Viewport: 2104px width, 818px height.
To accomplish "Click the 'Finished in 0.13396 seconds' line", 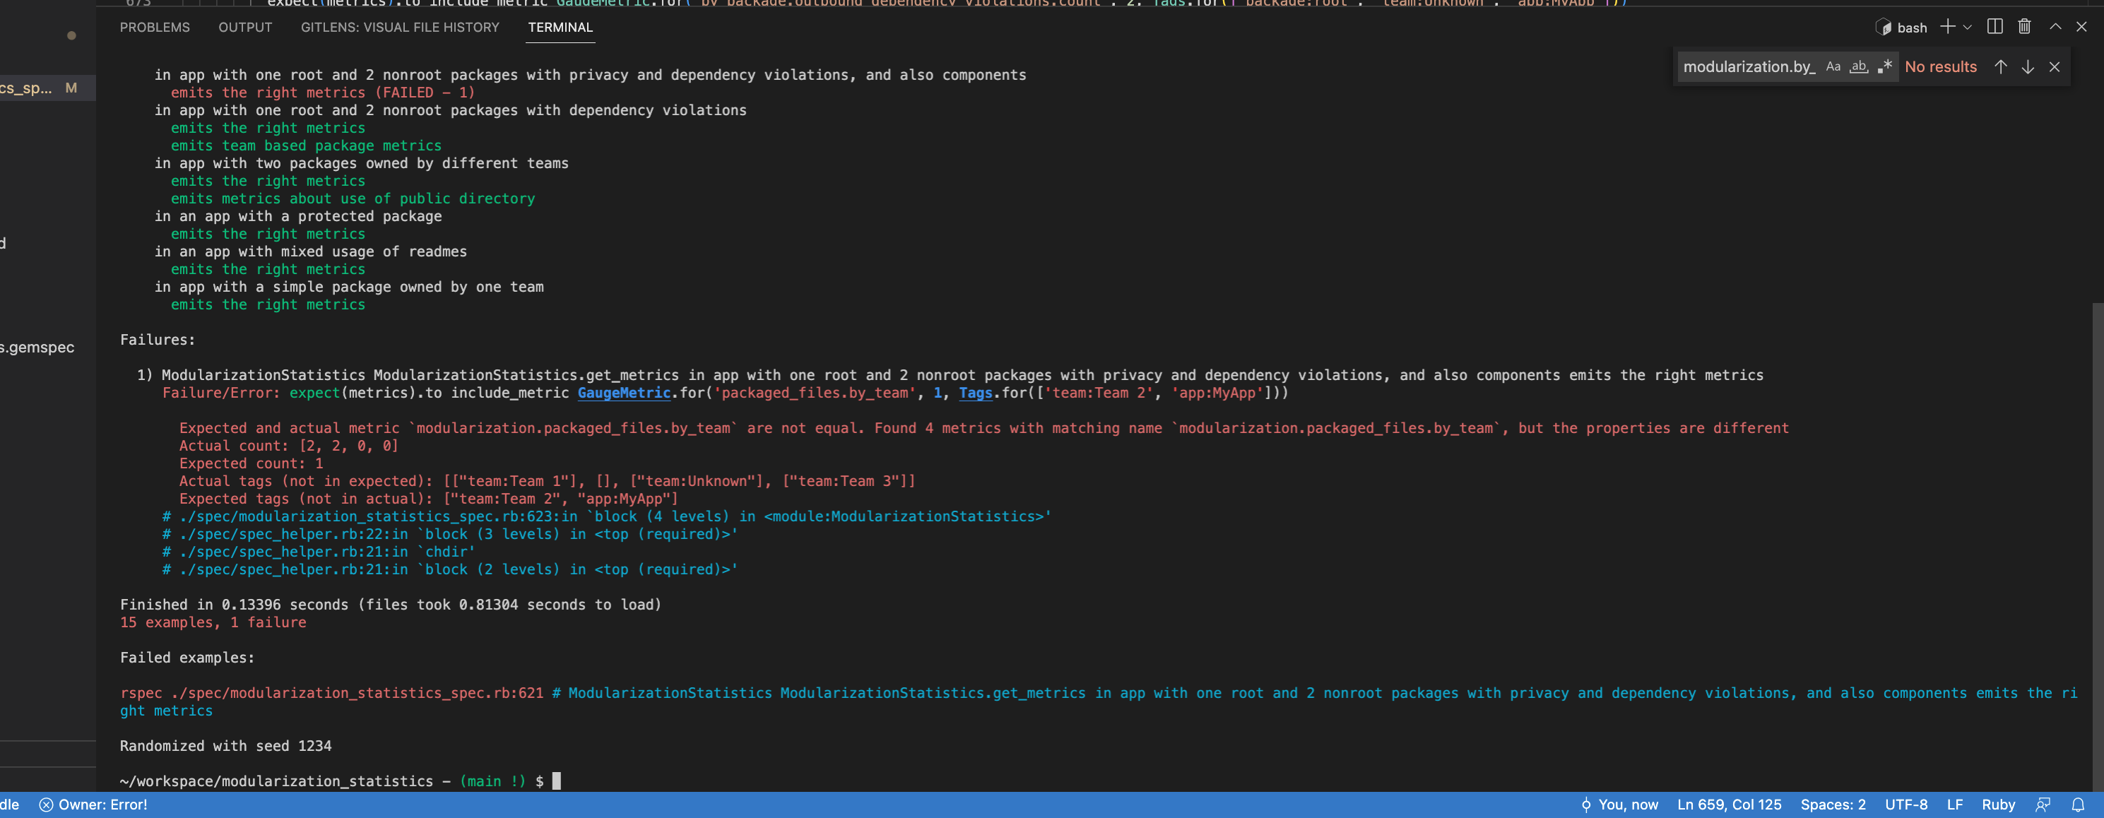I will click(391, 604).
